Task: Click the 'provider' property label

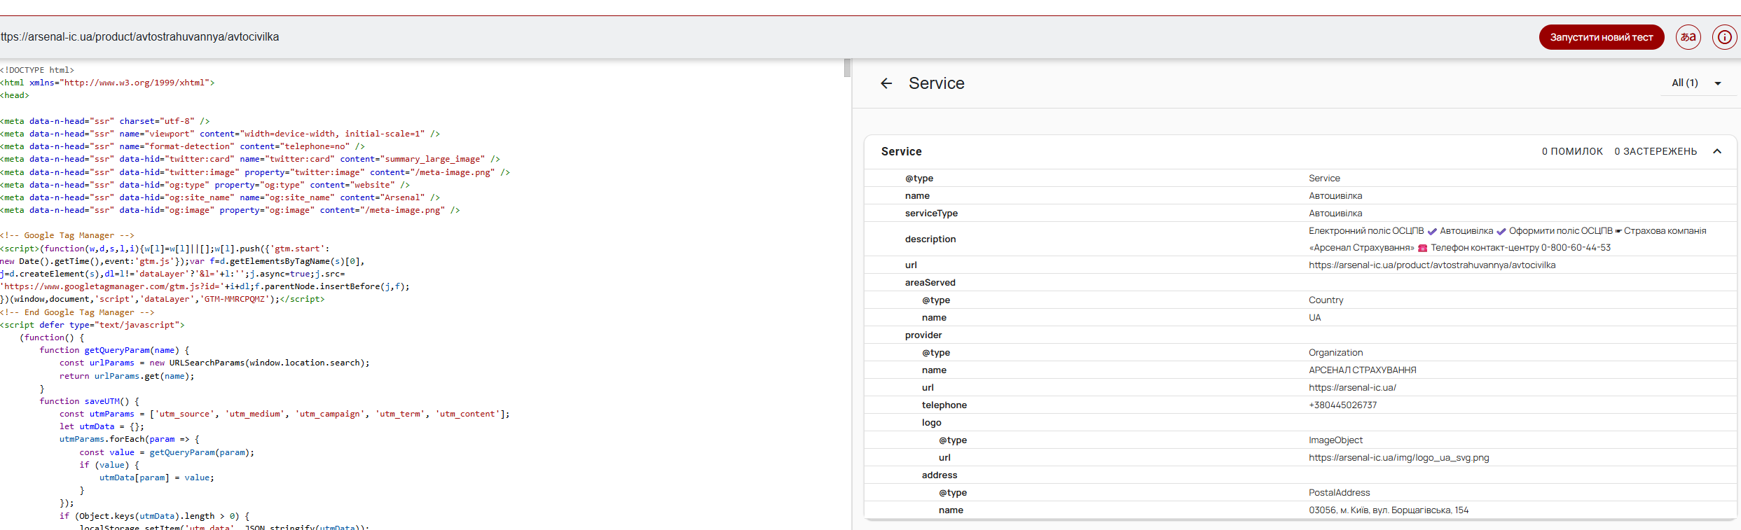Action: point(923,335)
